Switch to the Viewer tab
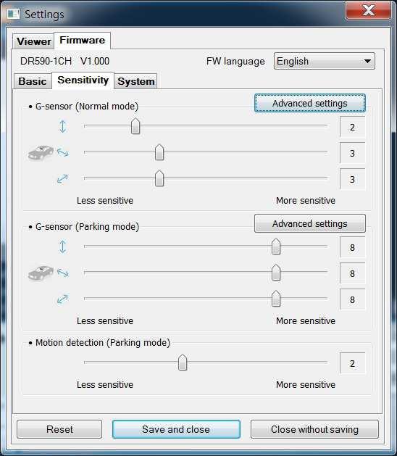Viewport: 397px width, 456px height. [x=33, y=41]
